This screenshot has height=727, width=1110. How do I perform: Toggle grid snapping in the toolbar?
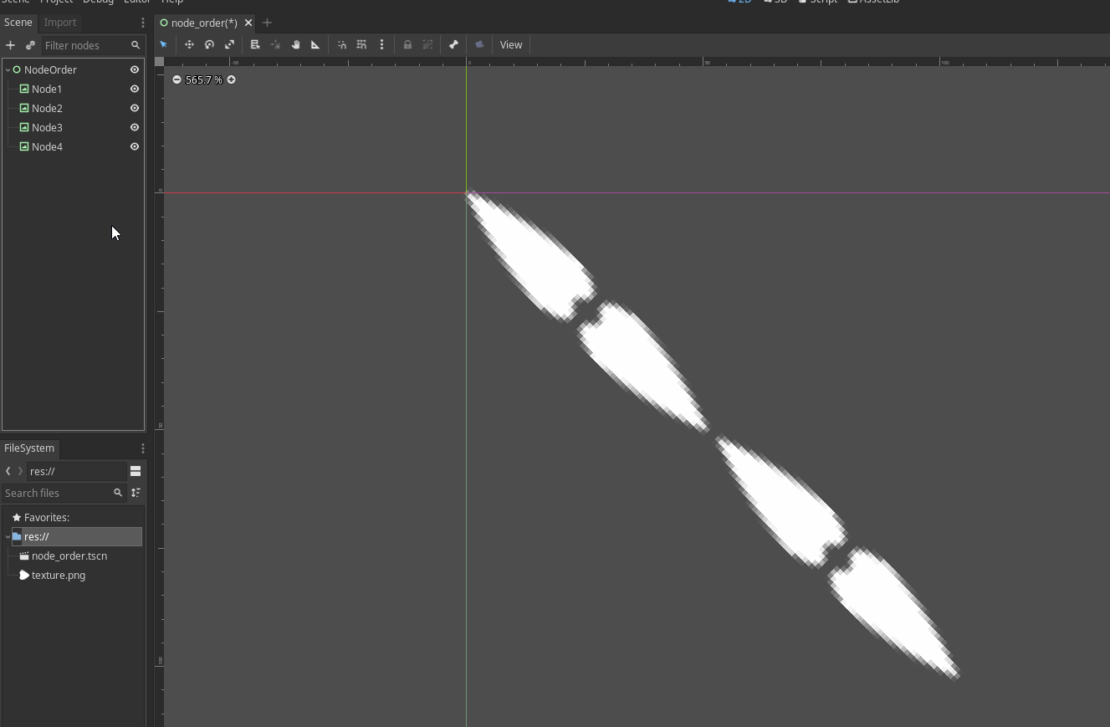(x=361, y=44)
